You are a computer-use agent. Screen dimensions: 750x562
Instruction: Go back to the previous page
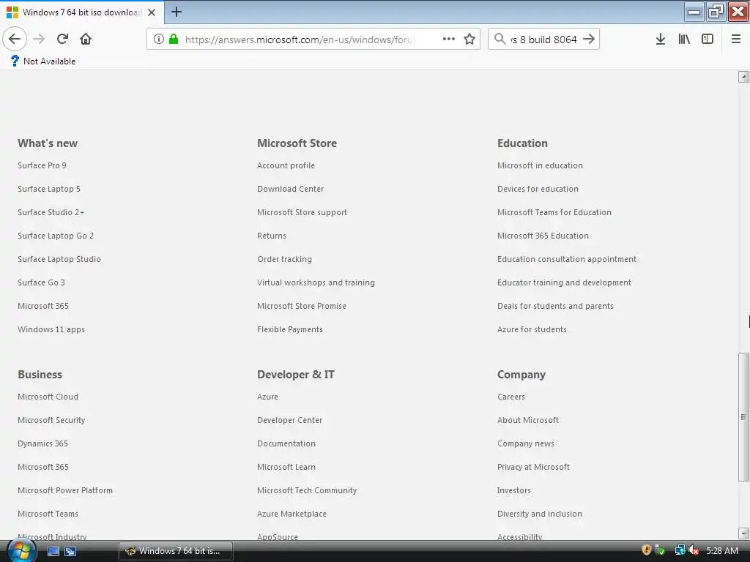[x=15, y=39]
